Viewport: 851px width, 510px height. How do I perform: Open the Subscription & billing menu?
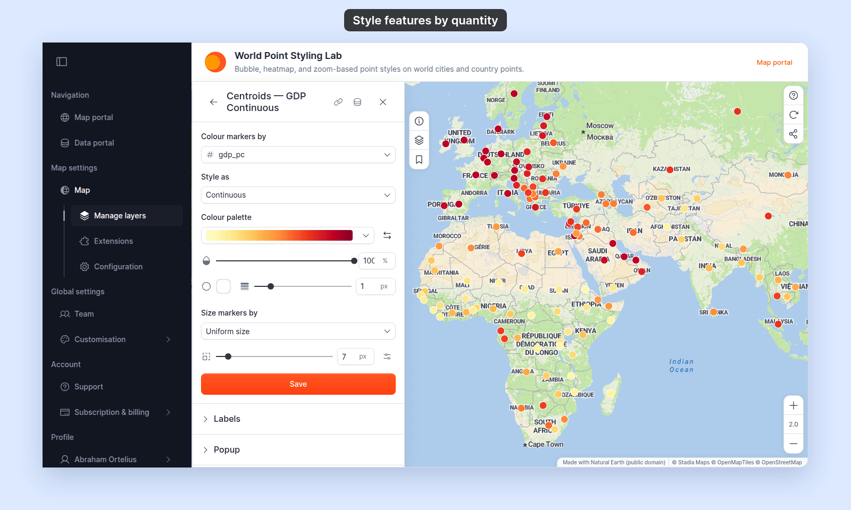[117, 412]
